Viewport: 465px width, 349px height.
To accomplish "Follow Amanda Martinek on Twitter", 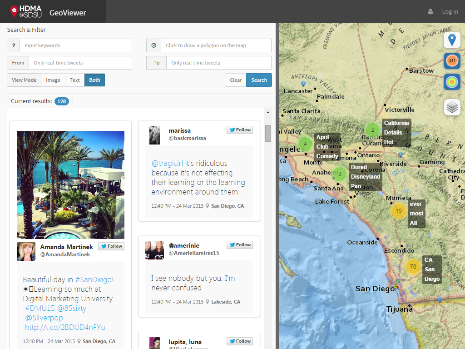I will pyautogui.click(x=111, y=246).
